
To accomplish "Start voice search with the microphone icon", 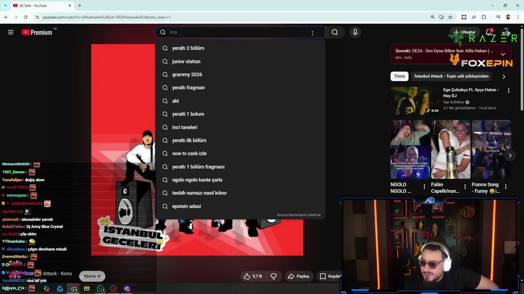I will [x=355, y=32].
